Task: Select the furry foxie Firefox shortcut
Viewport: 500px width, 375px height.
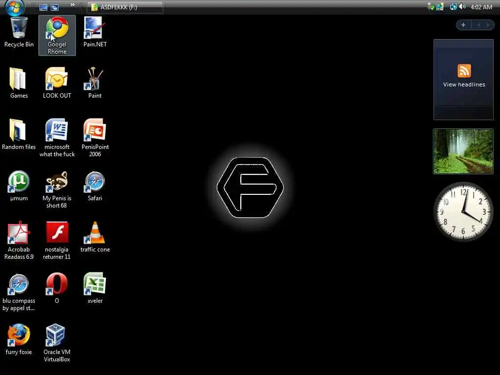Action: [19, 340]
